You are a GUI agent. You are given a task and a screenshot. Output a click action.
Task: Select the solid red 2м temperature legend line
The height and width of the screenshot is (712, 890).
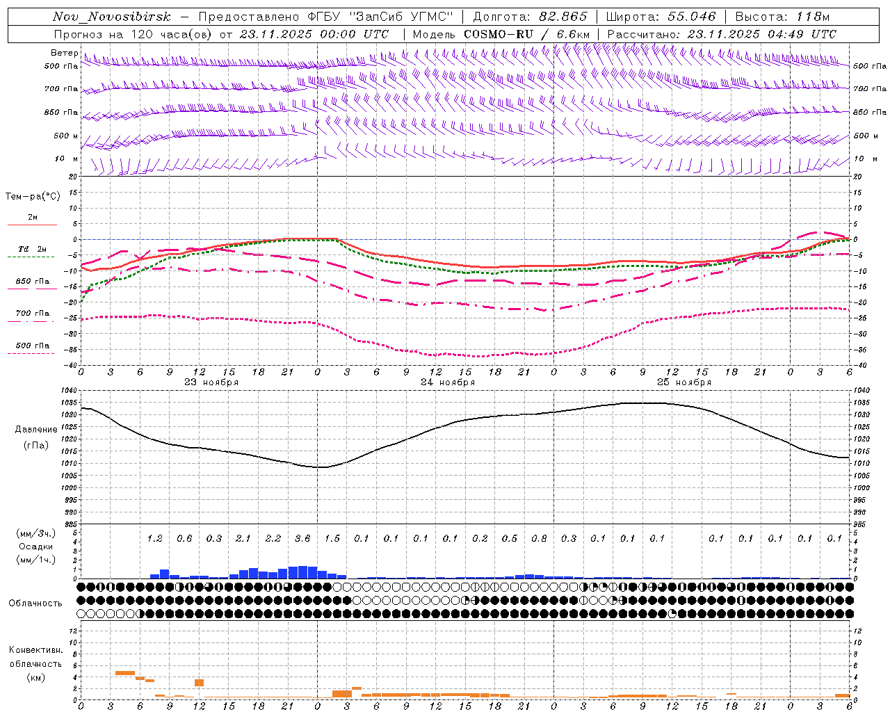point(32,225)
